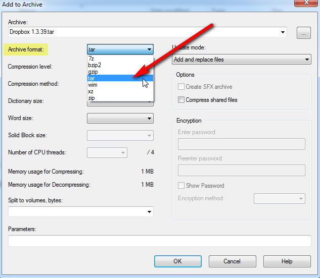Expand the Word size dropdown
Viewport: 320px width, 278px height.
tap(120, 119)
